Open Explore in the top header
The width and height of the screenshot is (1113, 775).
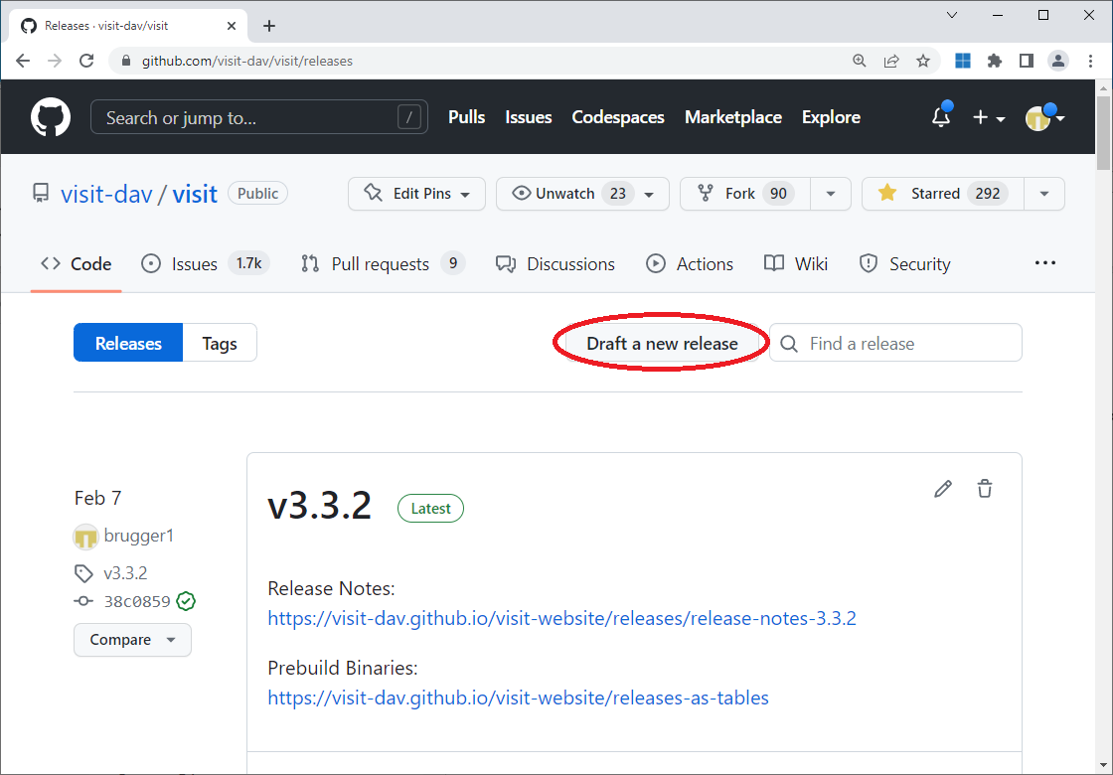(x=831, y=117)
